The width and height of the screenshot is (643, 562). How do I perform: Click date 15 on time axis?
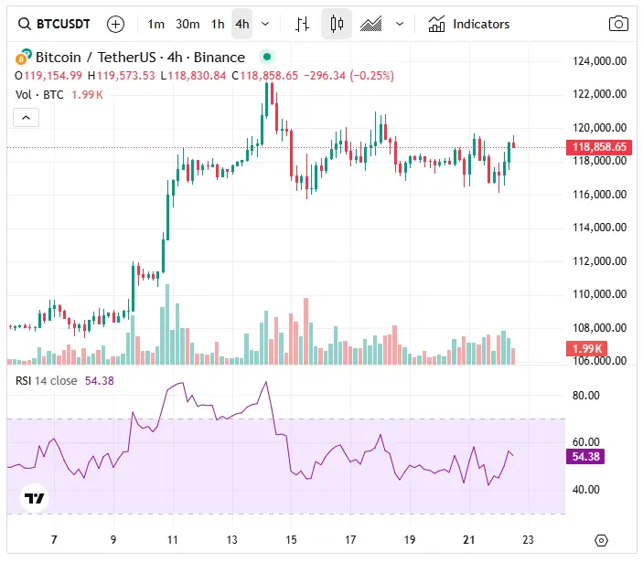[291, 539]
